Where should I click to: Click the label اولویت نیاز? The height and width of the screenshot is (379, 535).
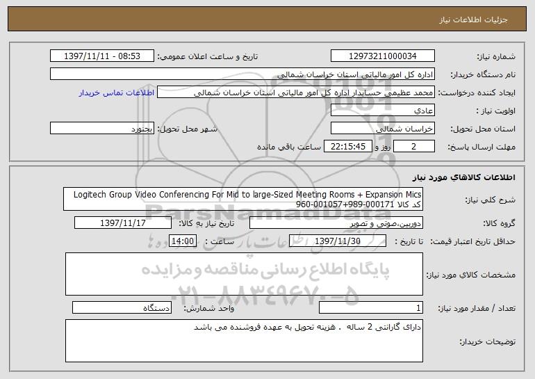[x=496, y=111]
